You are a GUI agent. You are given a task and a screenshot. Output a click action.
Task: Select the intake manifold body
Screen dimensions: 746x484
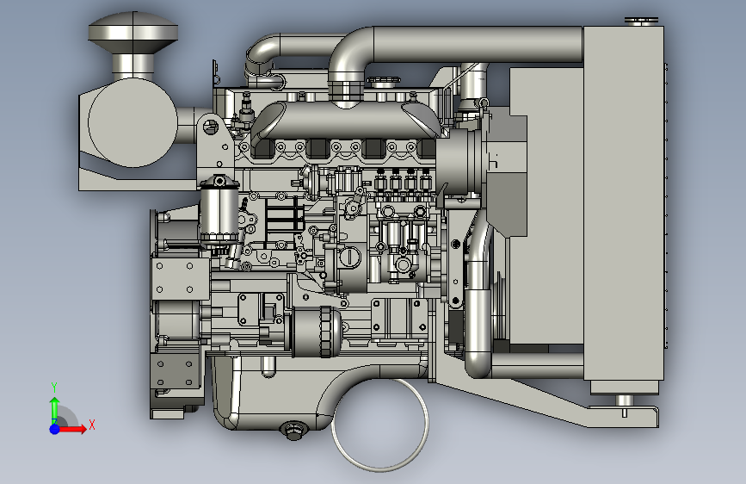point(346,120)
